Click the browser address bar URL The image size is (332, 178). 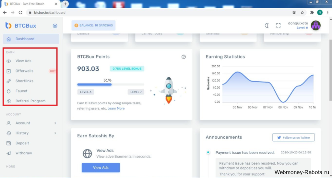50,13
